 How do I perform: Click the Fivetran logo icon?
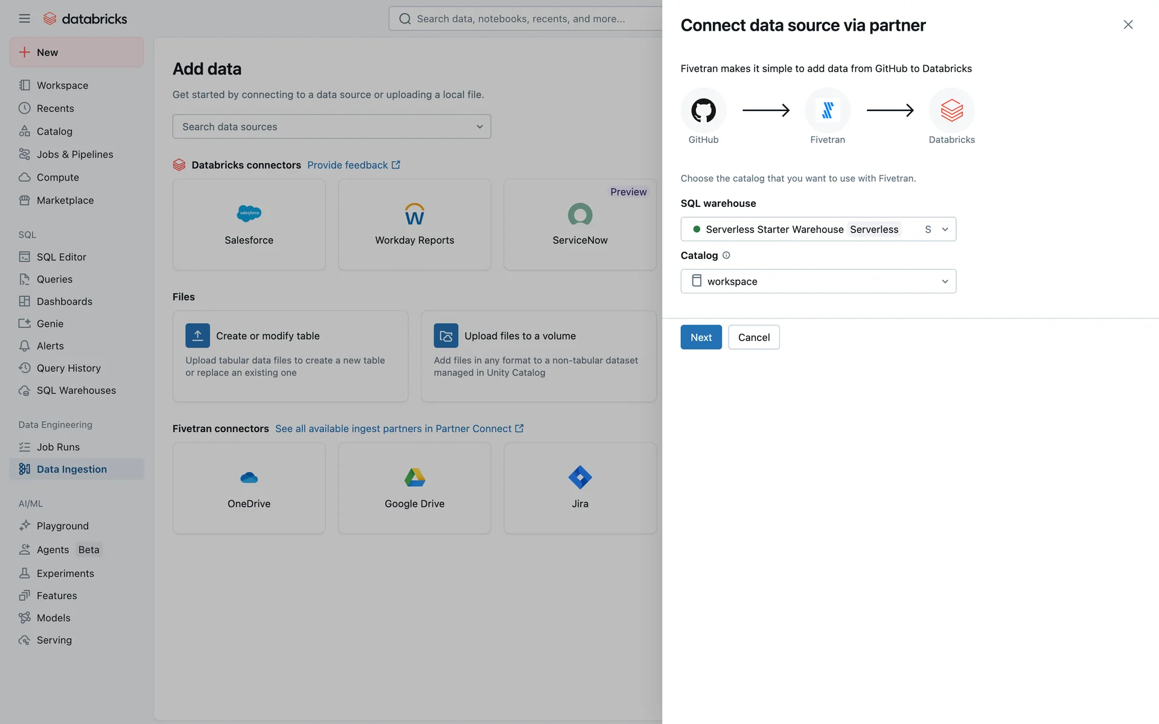pos(827,110)
